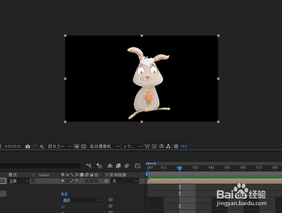Open the RGB channel display icon

[42, 146]
